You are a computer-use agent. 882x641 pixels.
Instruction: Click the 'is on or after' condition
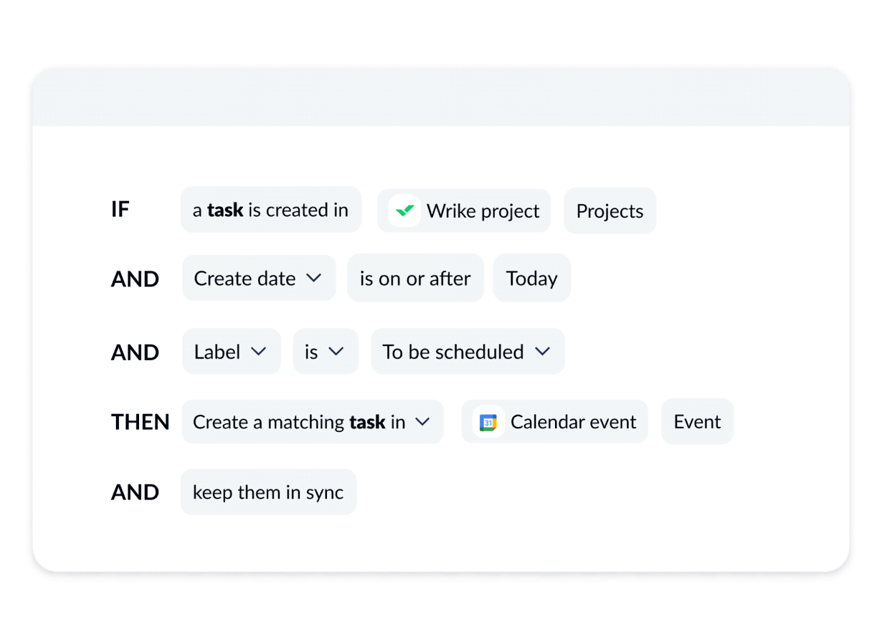click(x=415, y=279)
